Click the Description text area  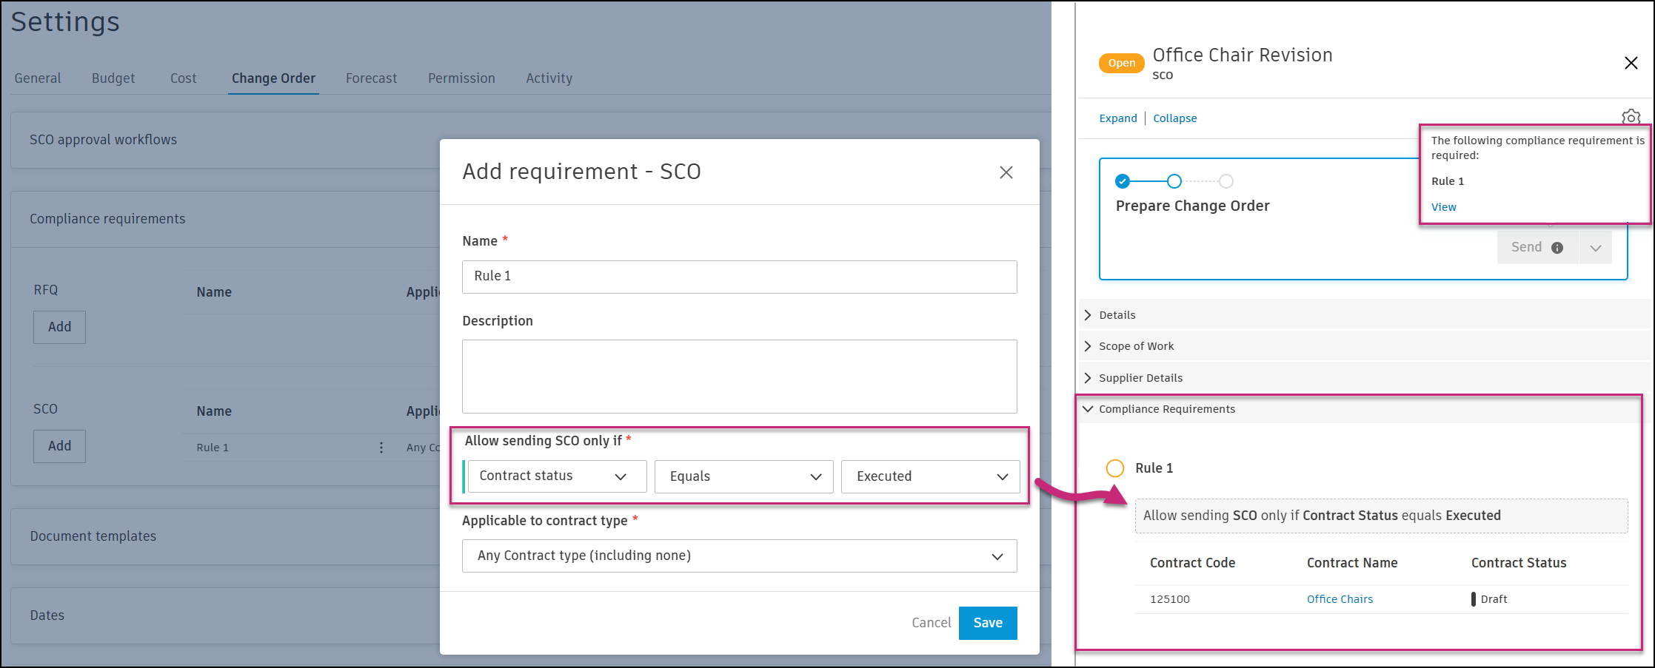pos(739,376)
